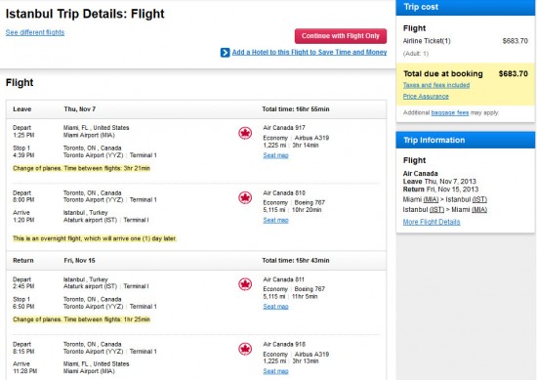The height and width of the screenshot is (380, 537).
Task: Click IST code in Istanbul > Miami route
Action: point(436,210)
